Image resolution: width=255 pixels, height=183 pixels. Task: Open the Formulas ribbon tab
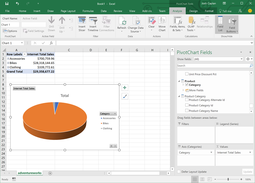coord(88,11)
